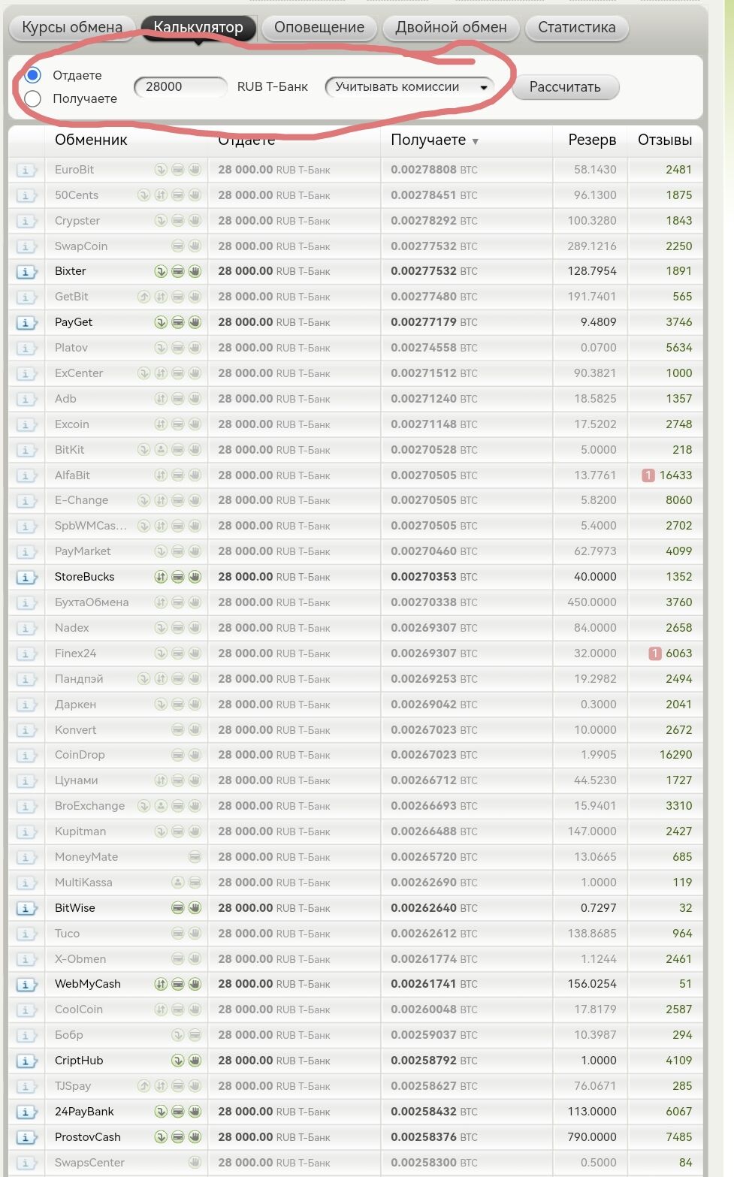734x1177 pixels.
Task: Open Bixter exchanger link
Action: [x=71, y=271]
